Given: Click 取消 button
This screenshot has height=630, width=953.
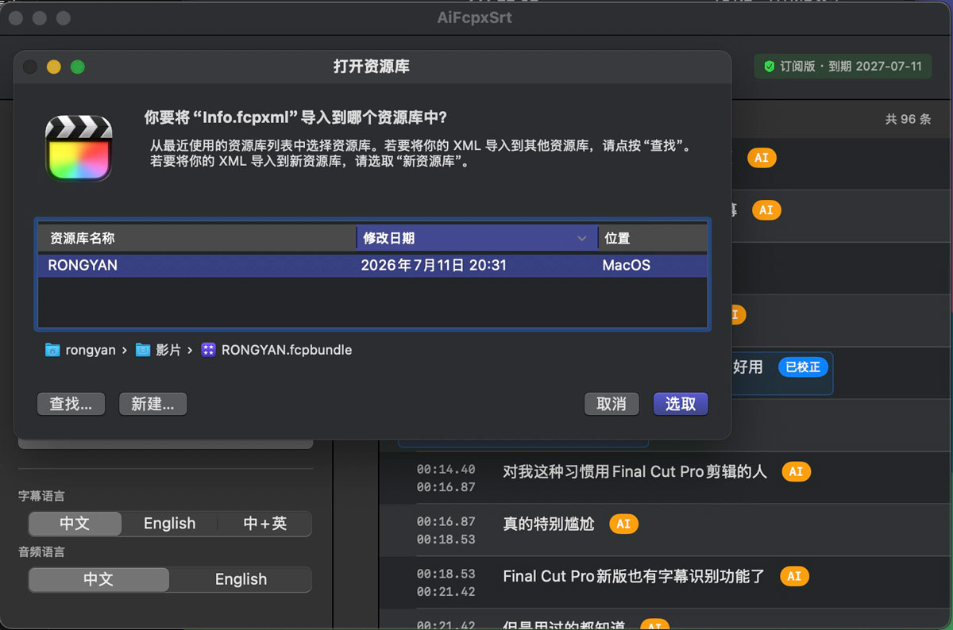Looking at the screenshot, I should point(612,404).
